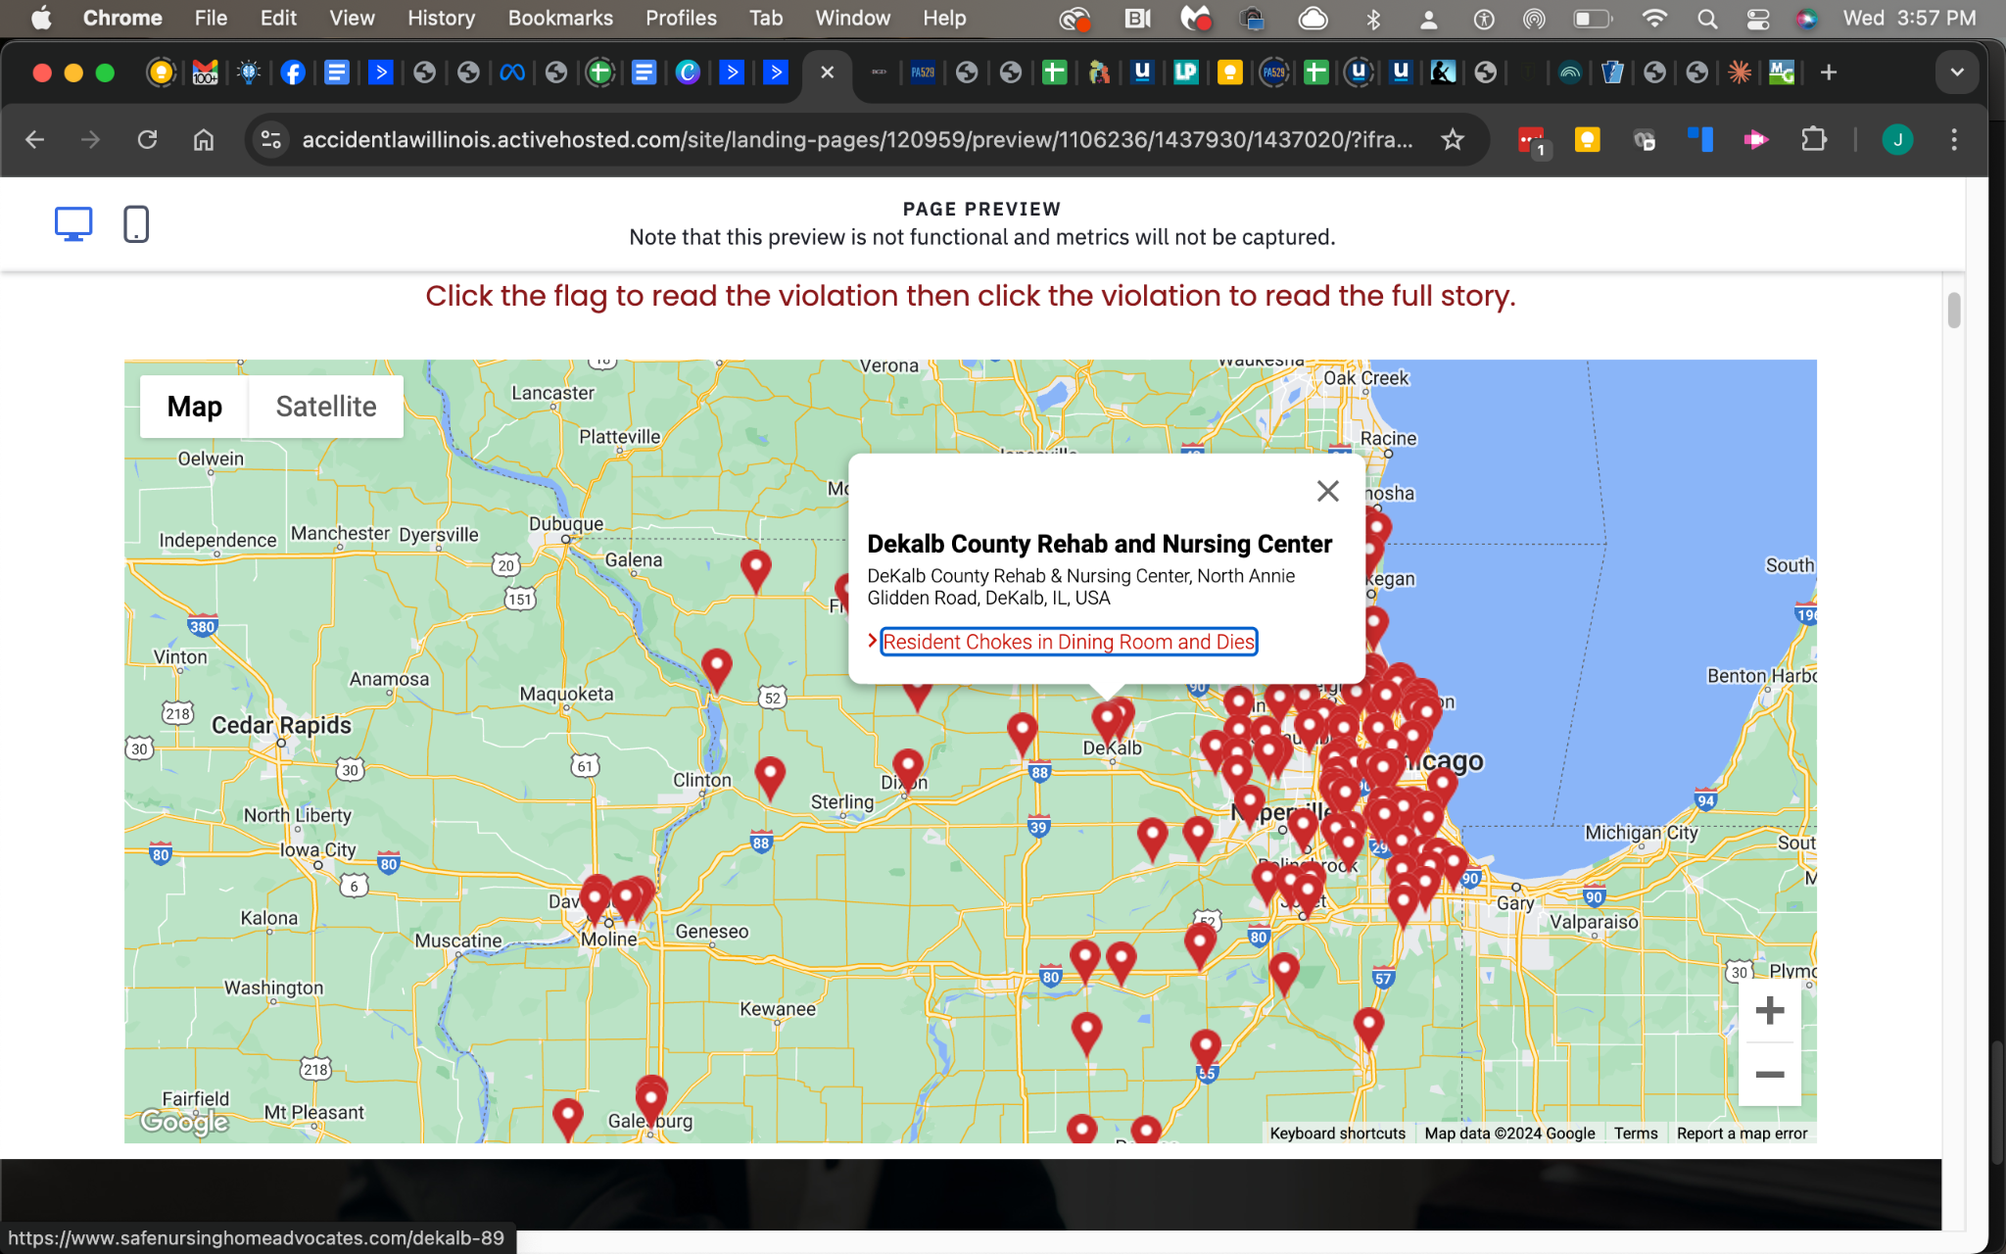Select the Map view button

(x=194, y=407)
